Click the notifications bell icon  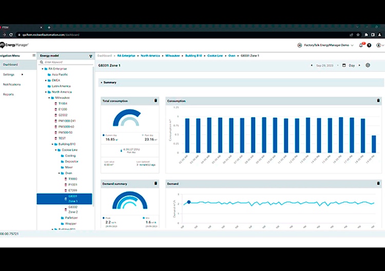(361, 45)
